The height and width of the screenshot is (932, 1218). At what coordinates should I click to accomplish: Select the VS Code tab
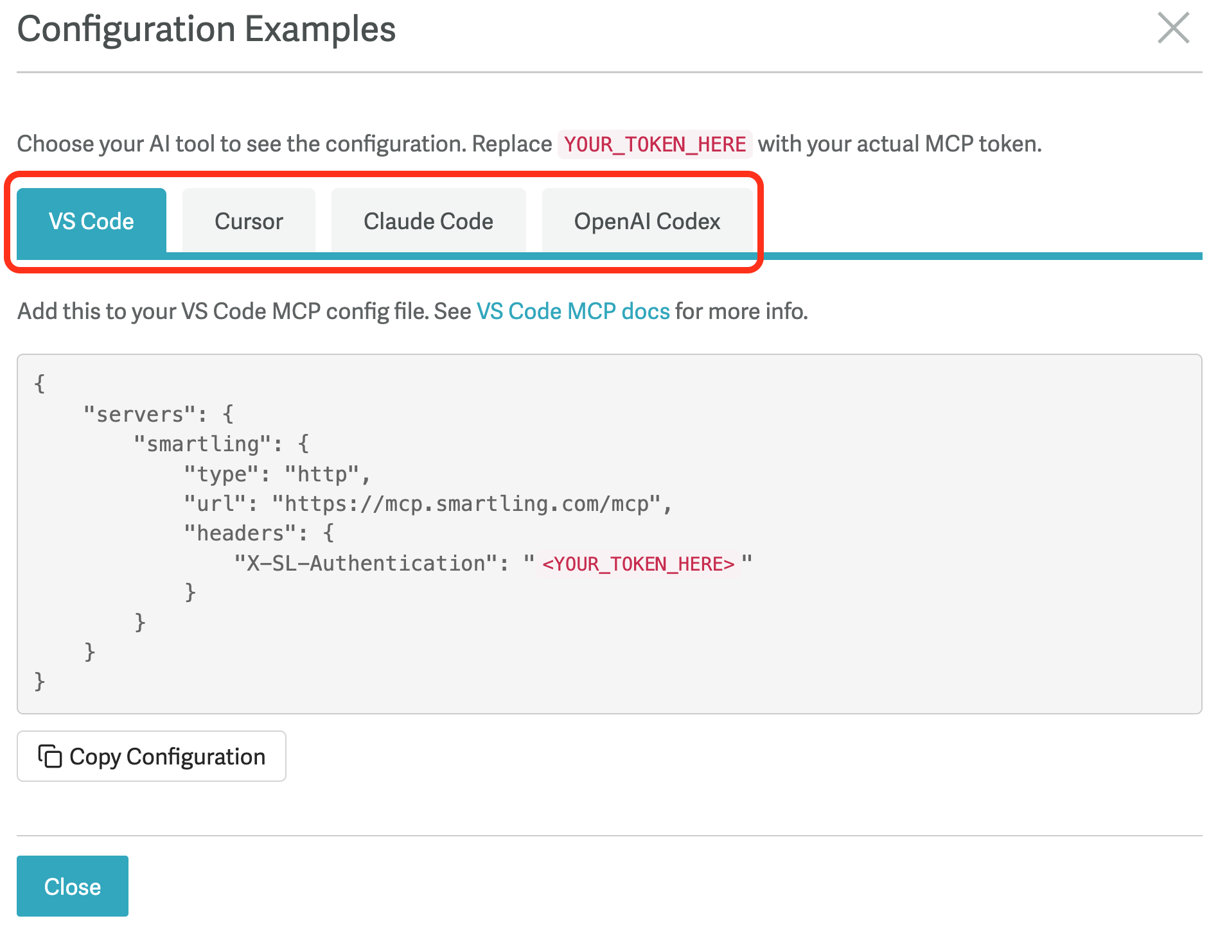coord(91,221)
